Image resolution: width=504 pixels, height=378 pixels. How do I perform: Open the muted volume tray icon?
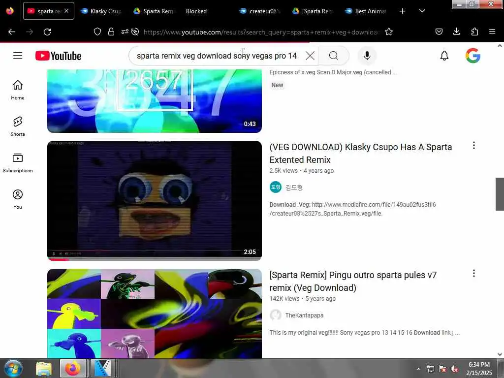pos(454,369)
